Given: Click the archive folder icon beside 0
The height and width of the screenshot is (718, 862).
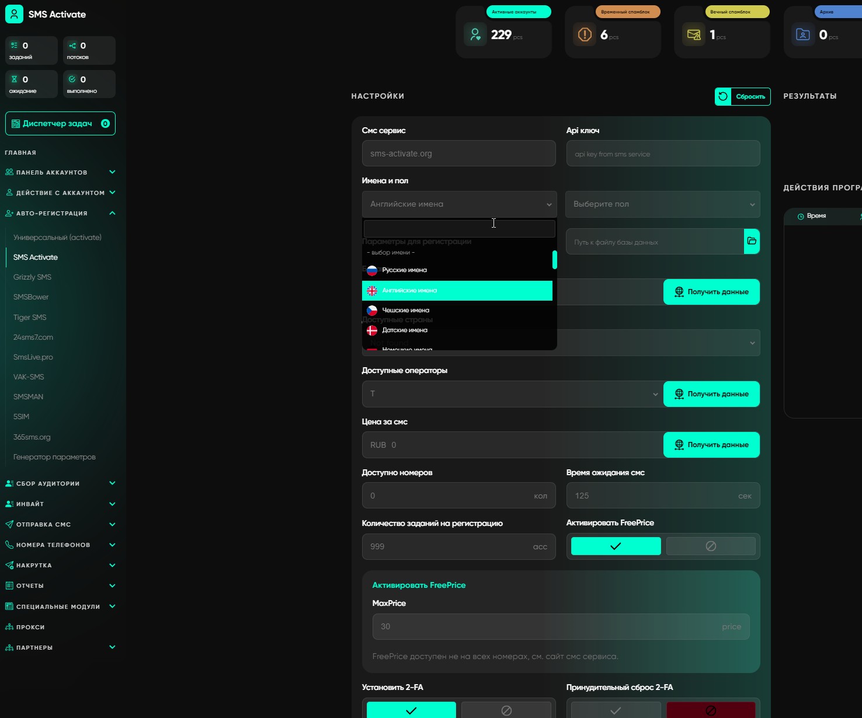Looking at the screenshot, I should 803,34.
